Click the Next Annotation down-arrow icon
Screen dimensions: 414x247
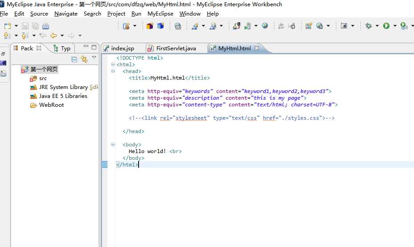7,35
